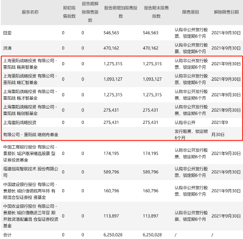Click the 合计 row's 期初限售股数 value 0
Screen dimensions: 243x239
coord(63,235)
